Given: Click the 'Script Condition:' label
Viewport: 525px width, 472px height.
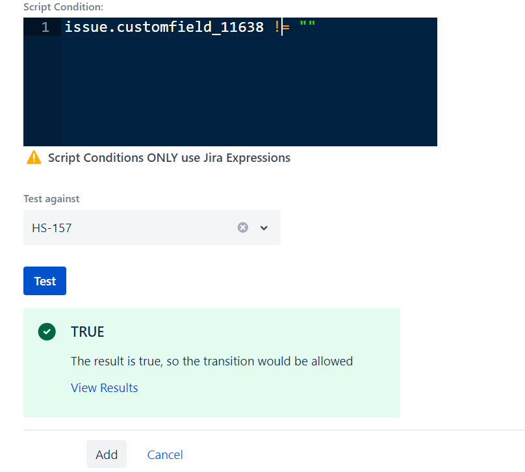Looking at the screenshot, I should [x=63, y=7].
